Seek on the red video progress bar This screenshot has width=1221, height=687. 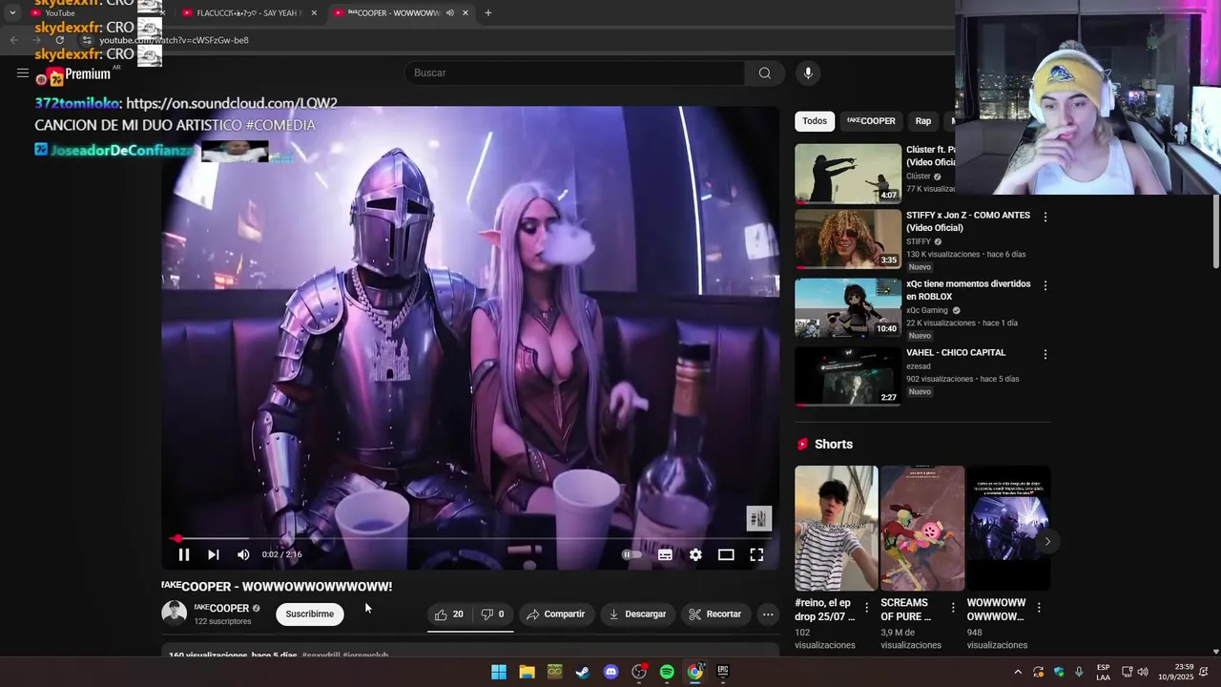pyautogui.click(x=472, y=539)
